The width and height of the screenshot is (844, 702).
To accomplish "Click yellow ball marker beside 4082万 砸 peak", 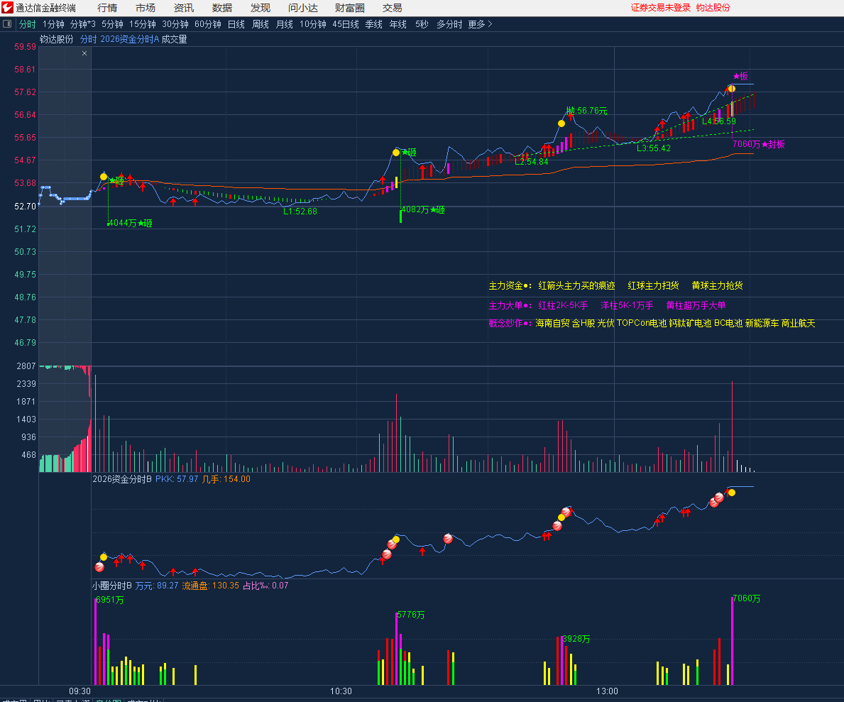I will coord(396,152).
